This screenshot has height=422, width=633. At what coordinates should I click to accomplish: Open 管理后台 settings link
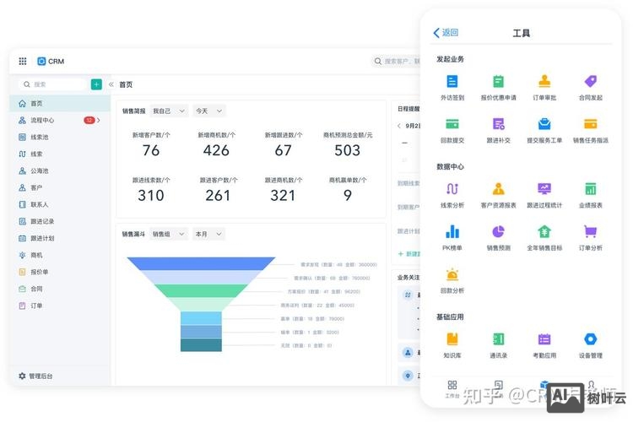coord(35,376)
